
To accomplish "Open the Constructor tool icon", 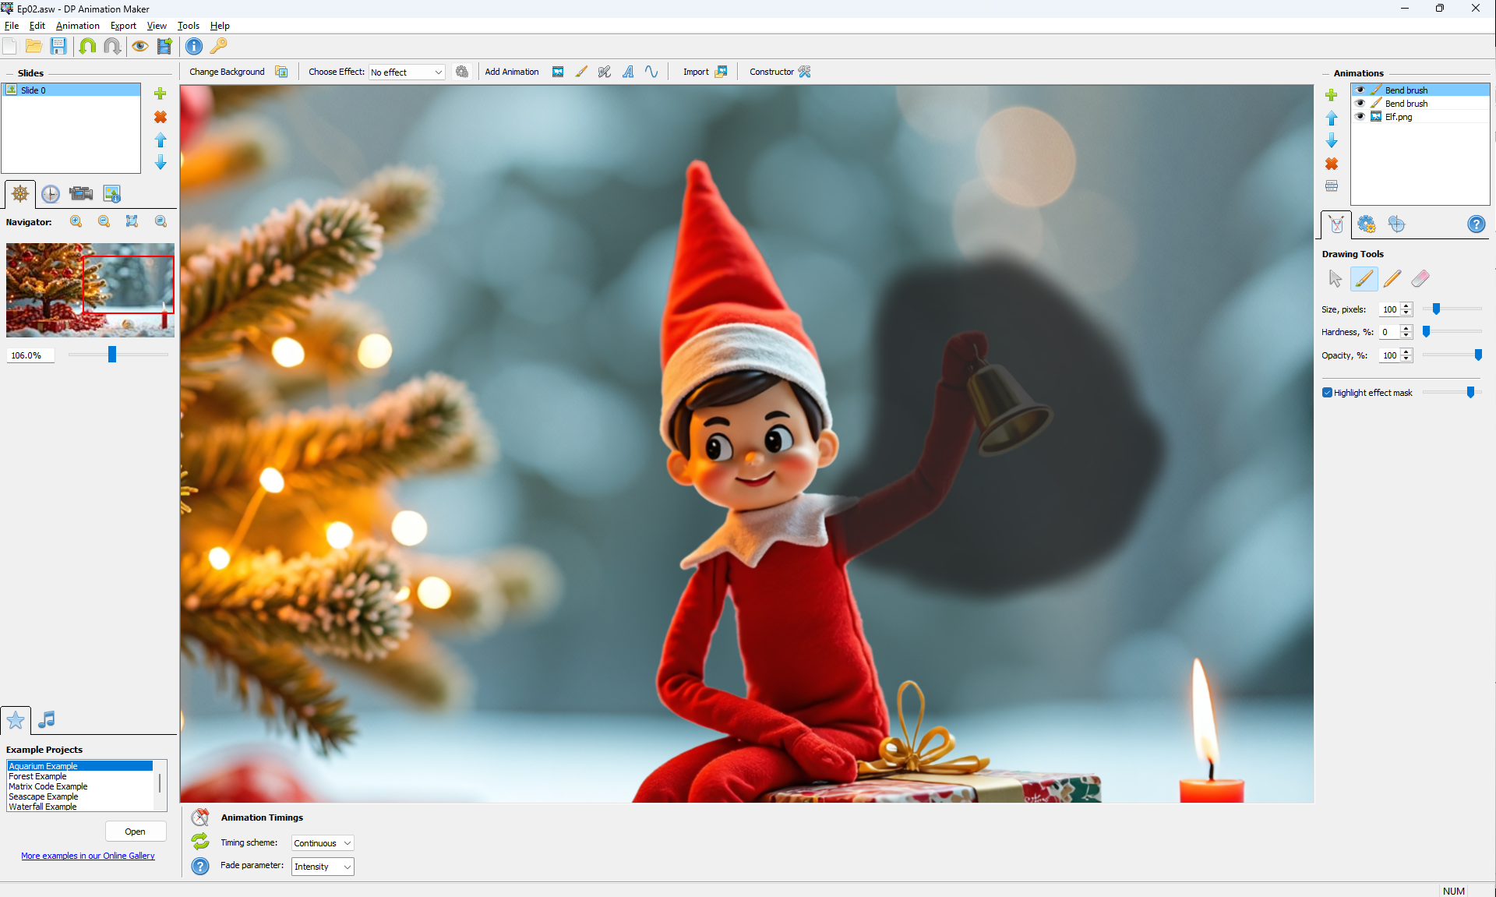I will click(805, 72).
